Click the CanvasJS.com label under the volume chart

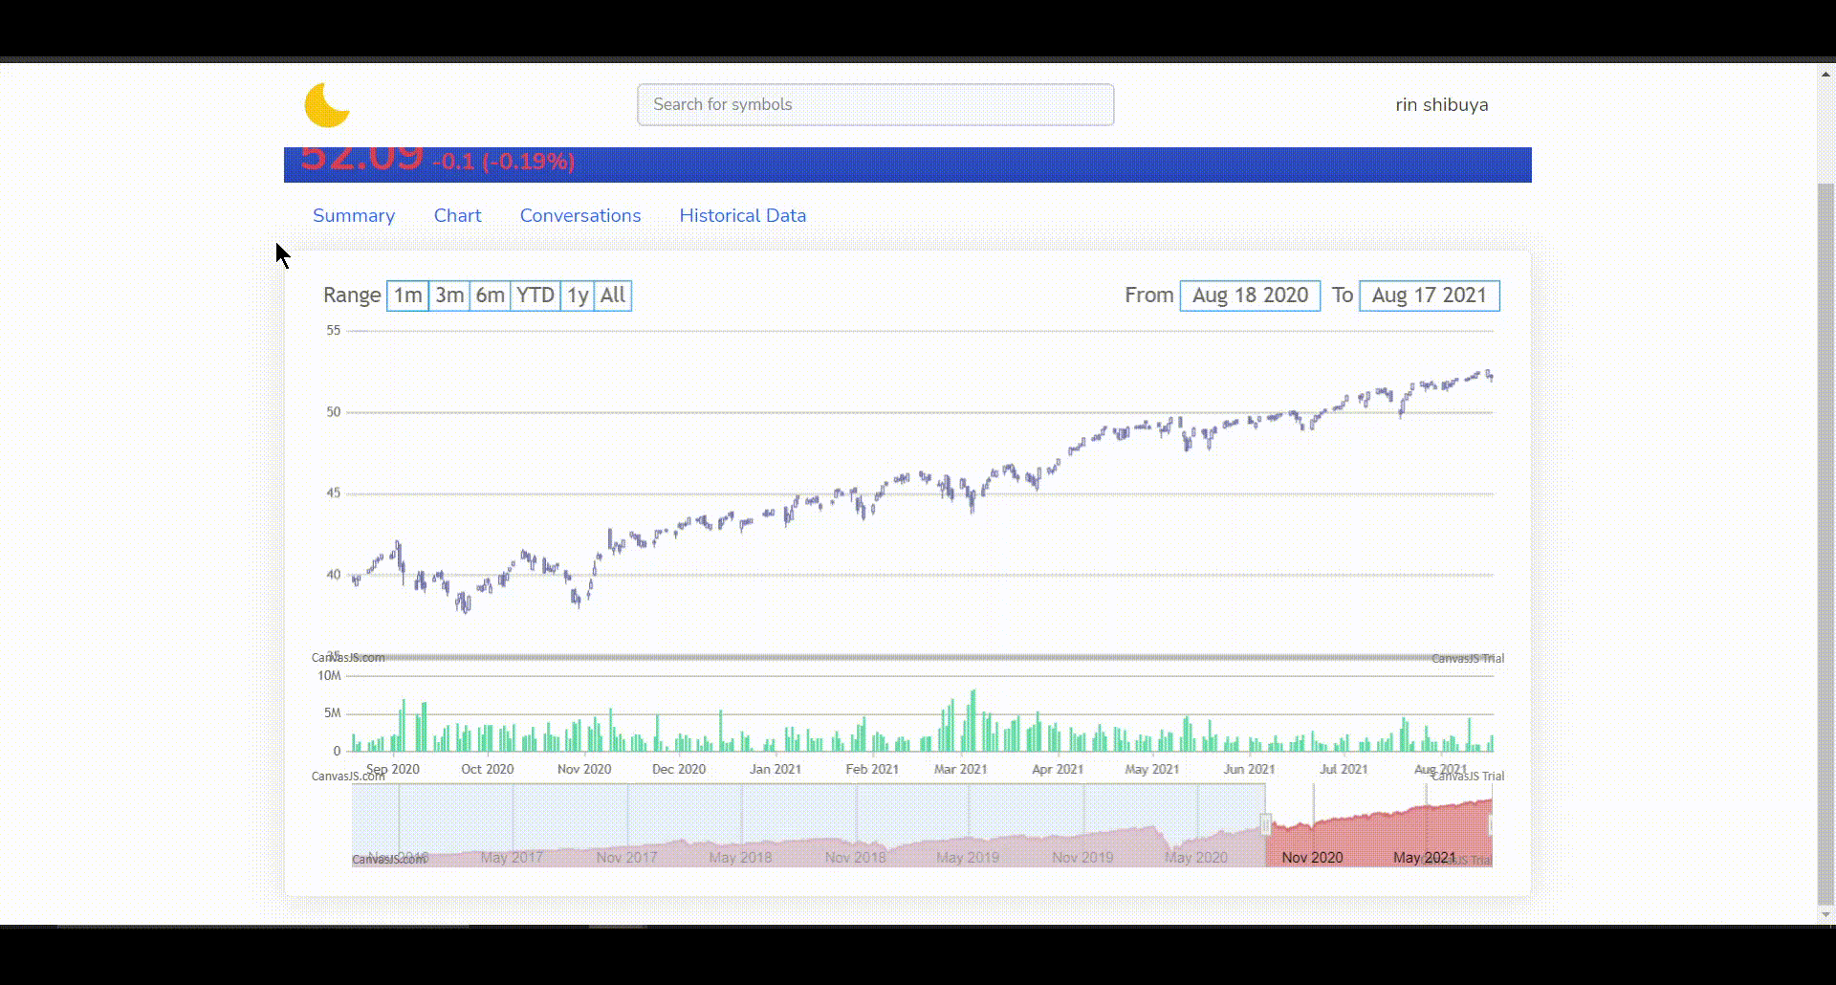point(349,776)
